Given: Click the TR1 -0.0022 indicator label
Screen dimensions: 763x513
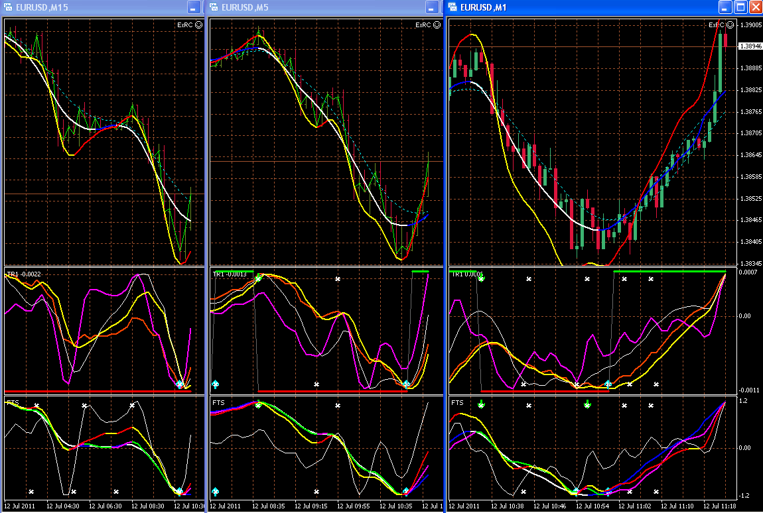Looking at the screenshot, I should (x=25, y=274).
